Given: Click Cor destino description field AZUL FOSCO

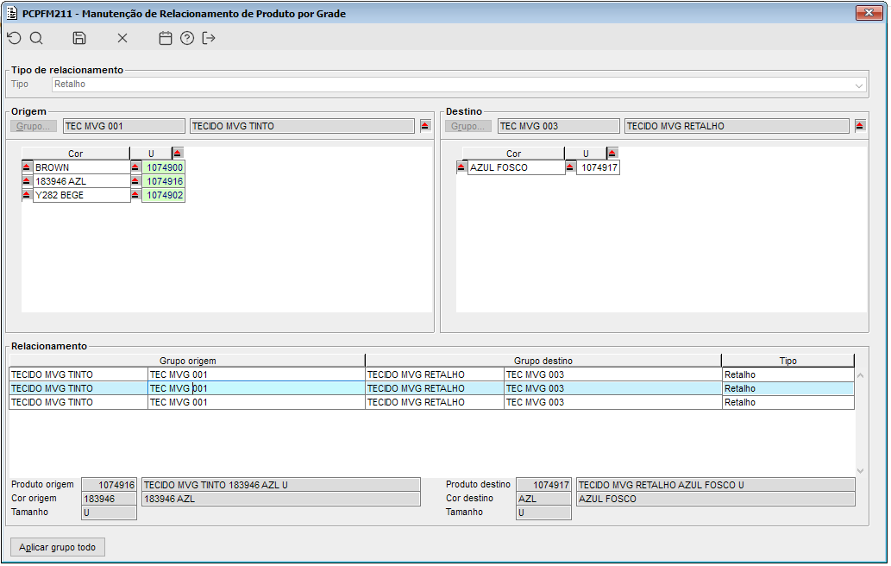Looking at the screenshot, I should tap(715, 499).
